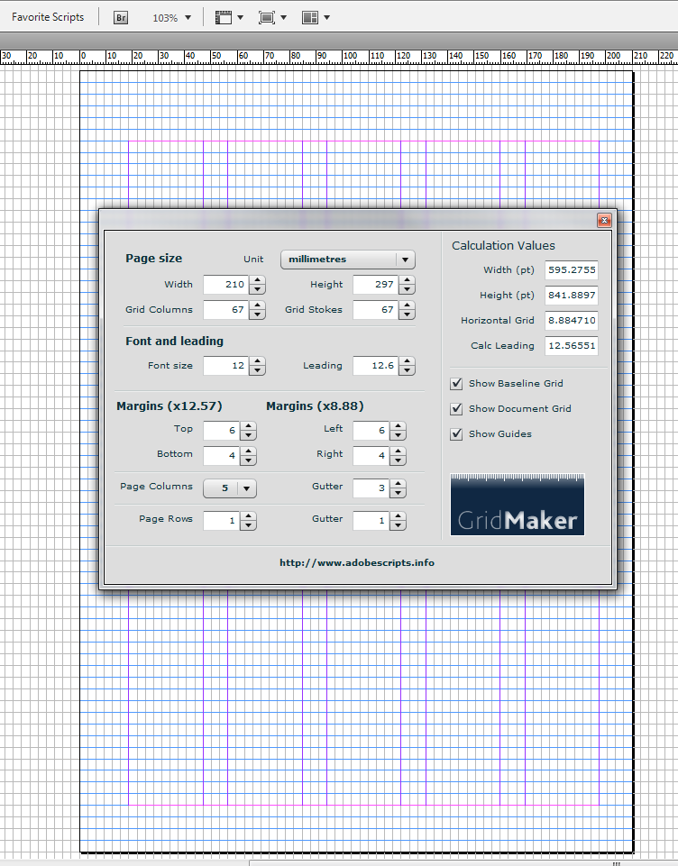Increase Bottom margin with up arrow
678x866 pixels.
[x=248, y=451]
